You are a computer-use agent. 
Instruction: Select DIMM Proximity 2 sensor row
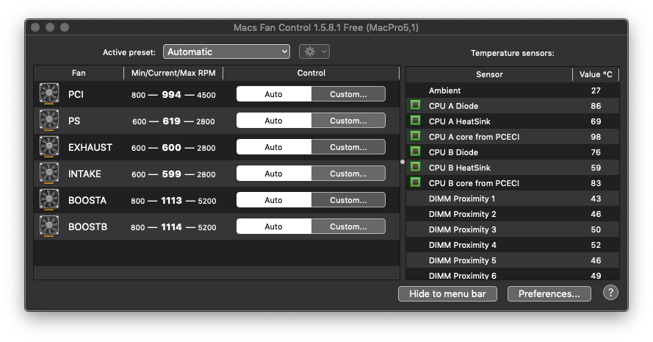click(x=513, y=214)
